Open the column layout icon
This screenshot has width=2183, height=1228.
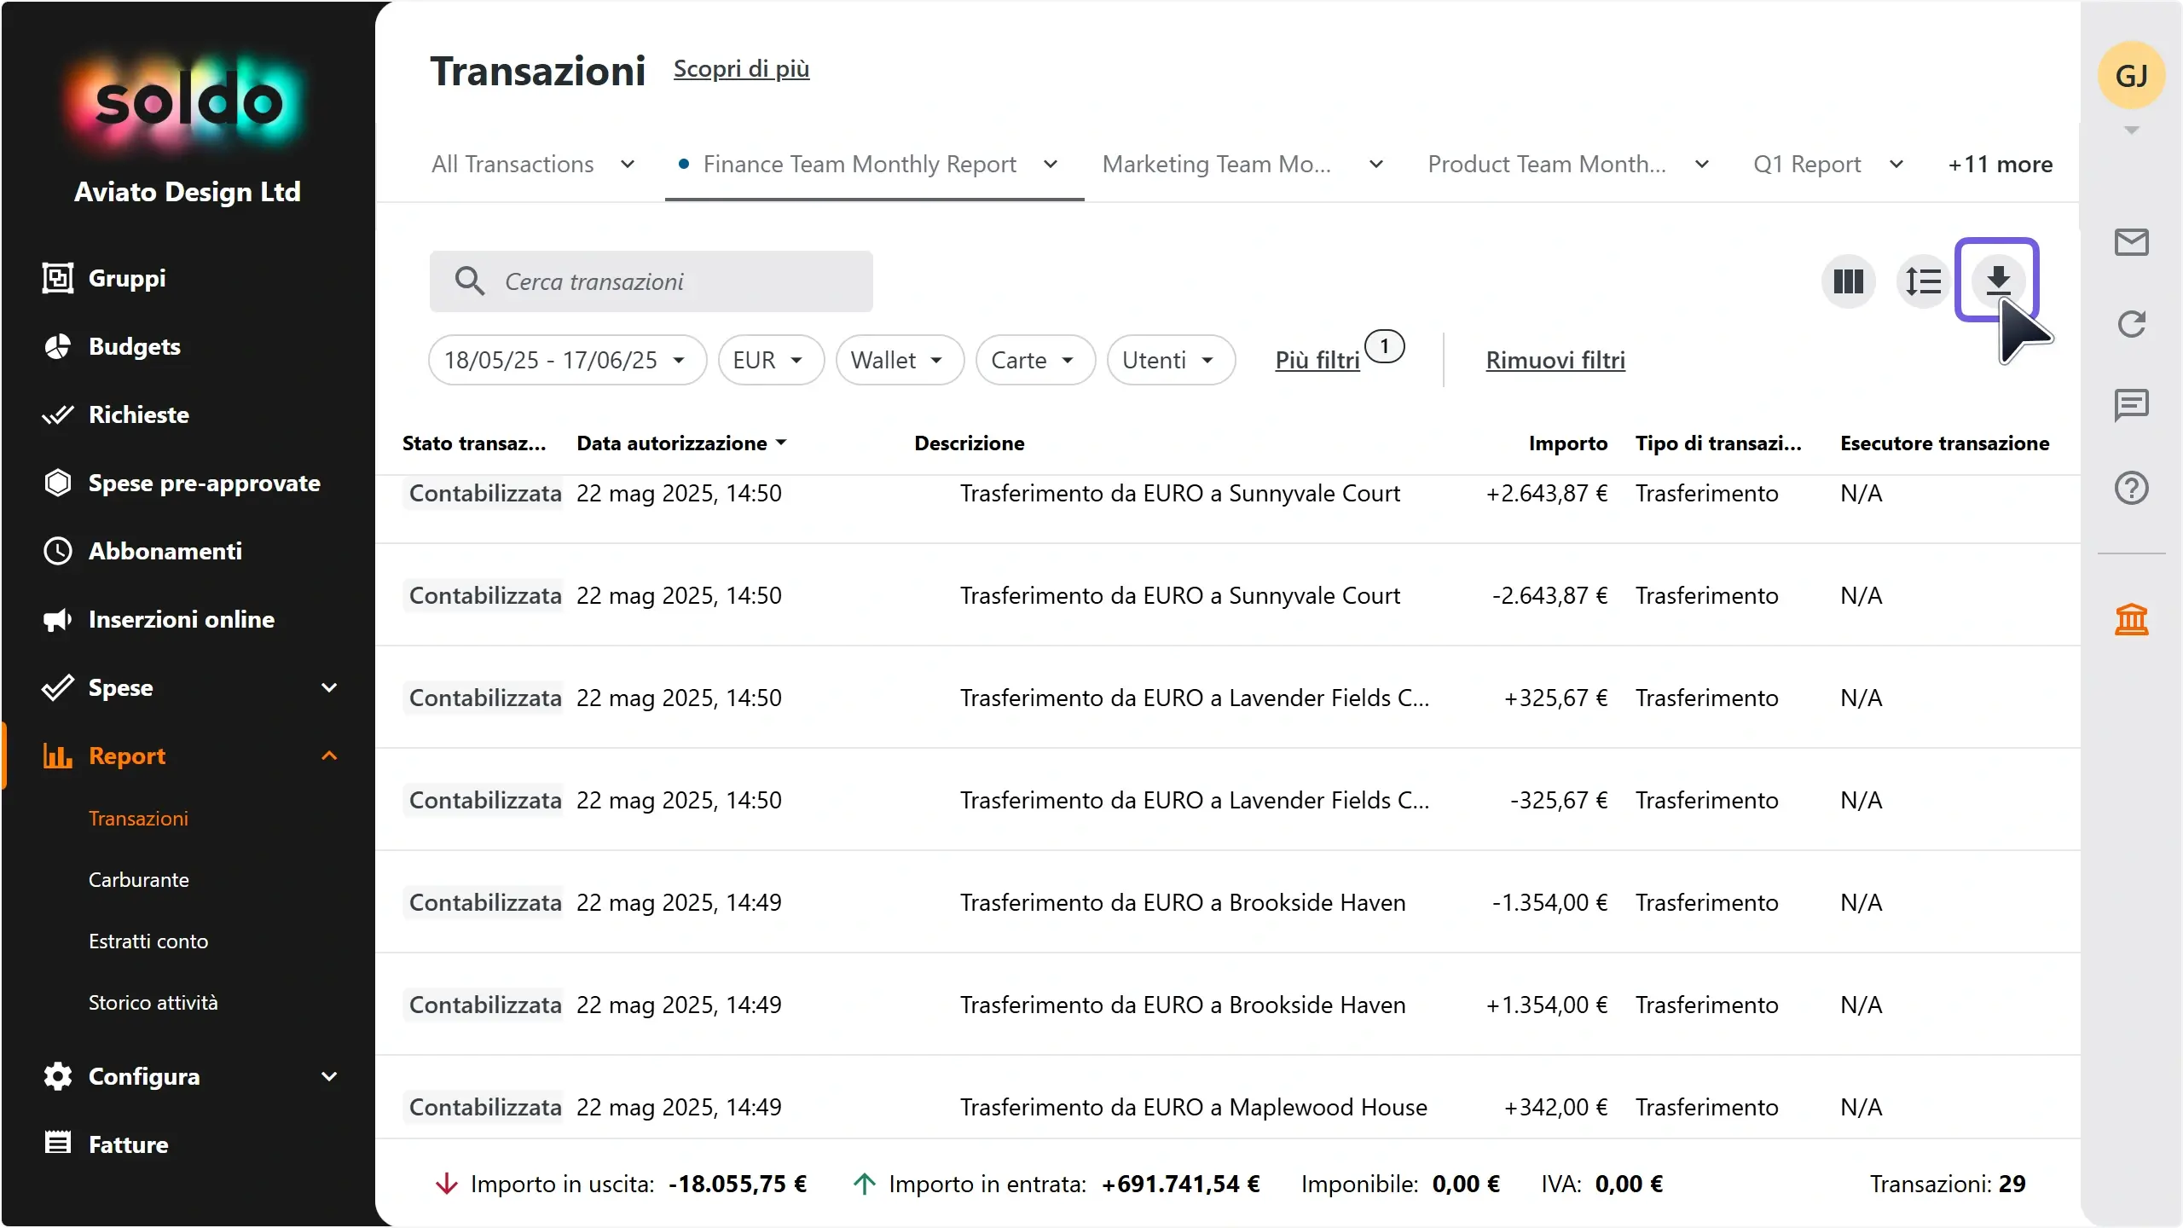[x=1848, y=281]
